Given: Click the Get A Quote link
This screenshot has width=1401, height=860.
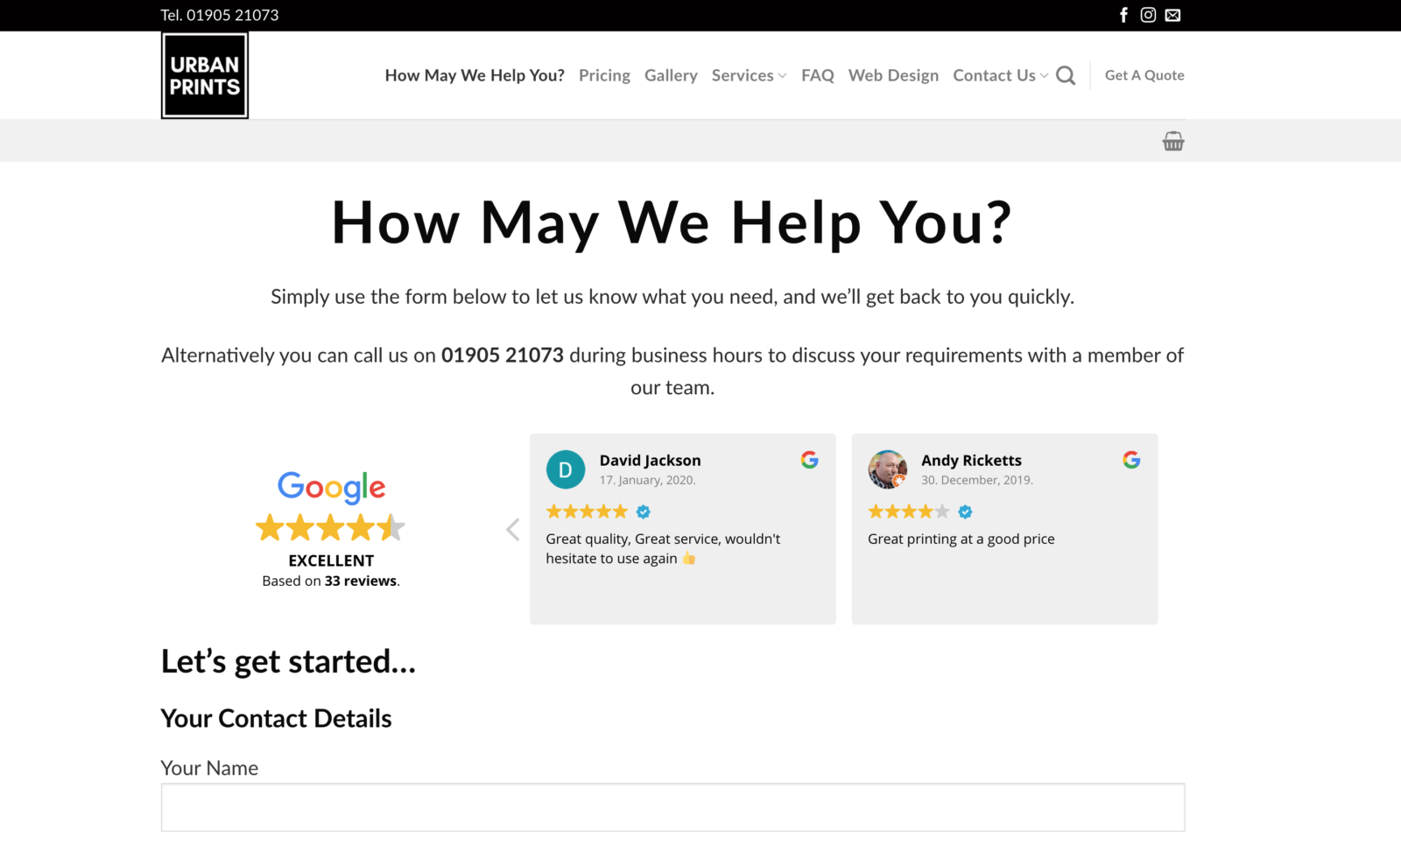Looking at the screenshot, I should click(x=1144, y=75).
